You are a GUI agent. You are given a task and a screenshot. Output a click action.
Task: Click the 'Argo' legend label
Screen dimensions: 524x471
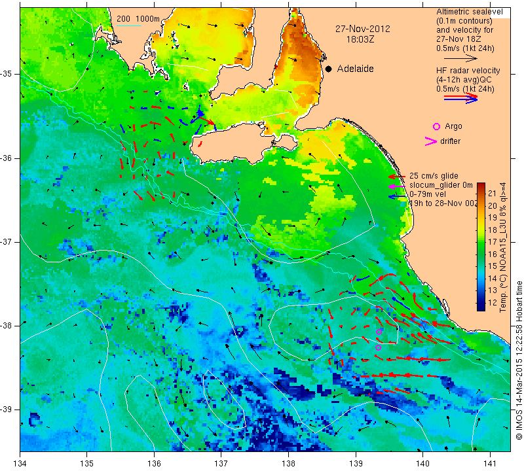click(453, 126)
